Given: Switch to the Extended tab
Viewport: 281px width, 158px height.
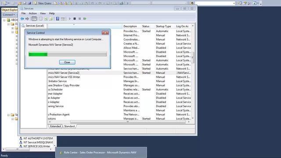Looking at the screenshot, I should (55, 126).
